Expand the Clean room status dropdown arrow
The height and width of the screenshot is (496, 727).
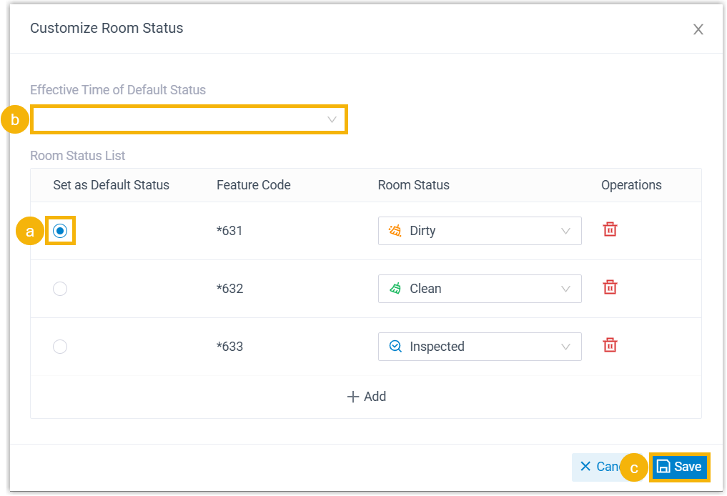565,289
